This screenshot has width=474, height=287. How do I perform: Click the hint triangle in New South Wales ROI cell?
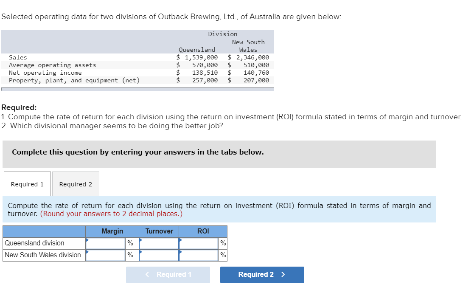[x=180, y=251]
